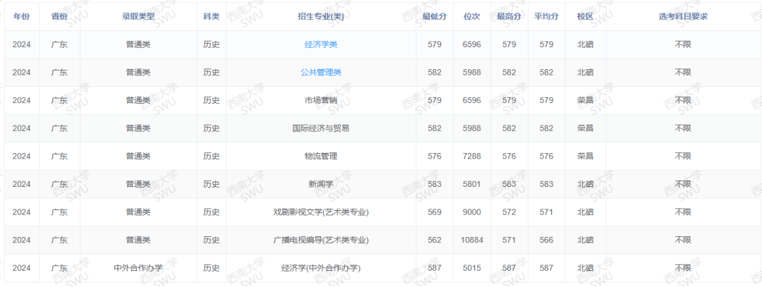Click the 位次 column header
The image size is (762, 287).
point(472,16)
